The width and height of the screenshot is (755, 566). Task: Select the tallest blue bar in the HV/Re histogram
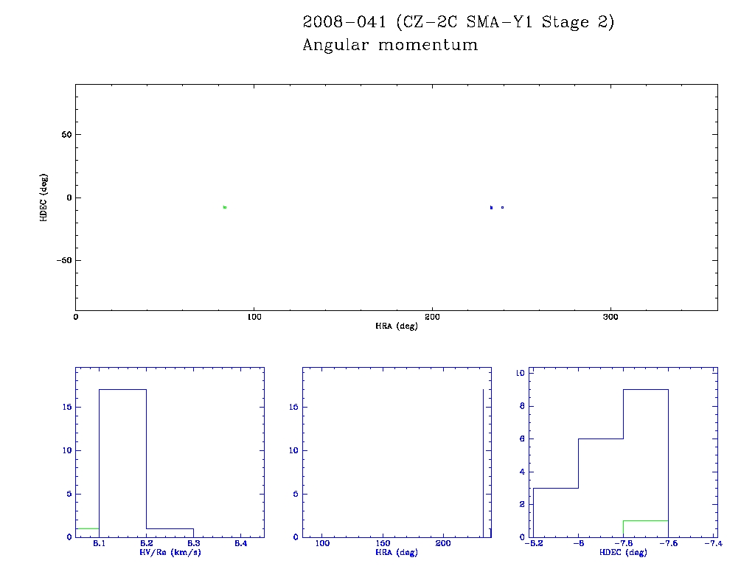point(122,461)
